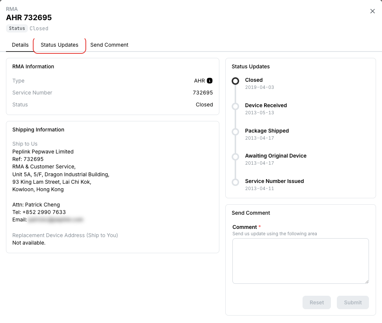Click the 'Ref: 732695' line

[28, 159]
